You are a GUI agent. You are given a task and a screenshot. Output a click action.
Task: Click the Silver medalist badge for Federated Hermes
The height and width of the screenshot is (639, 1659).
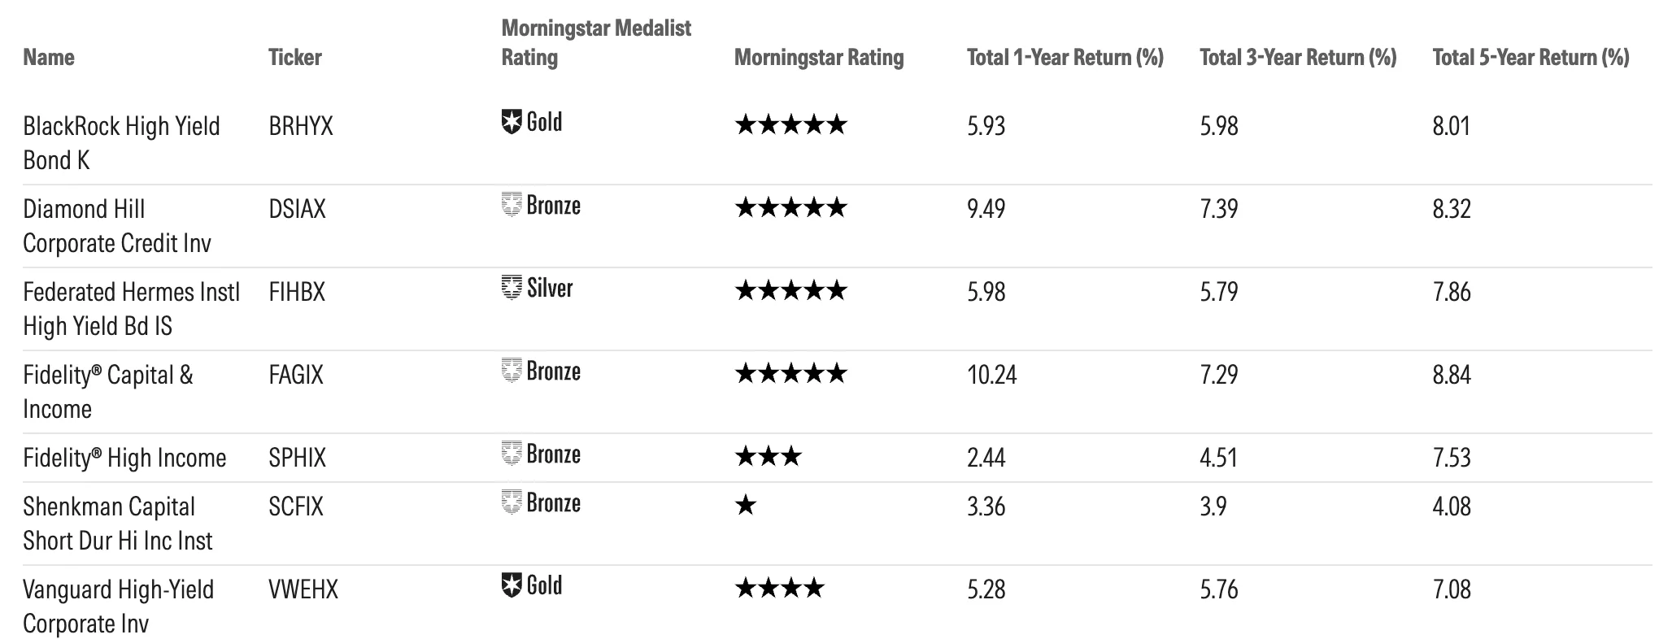point(537,289)
